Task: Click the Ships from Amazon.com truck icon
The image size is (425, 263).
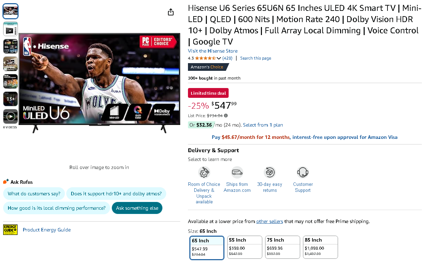Action: click(x=237, y=172)
